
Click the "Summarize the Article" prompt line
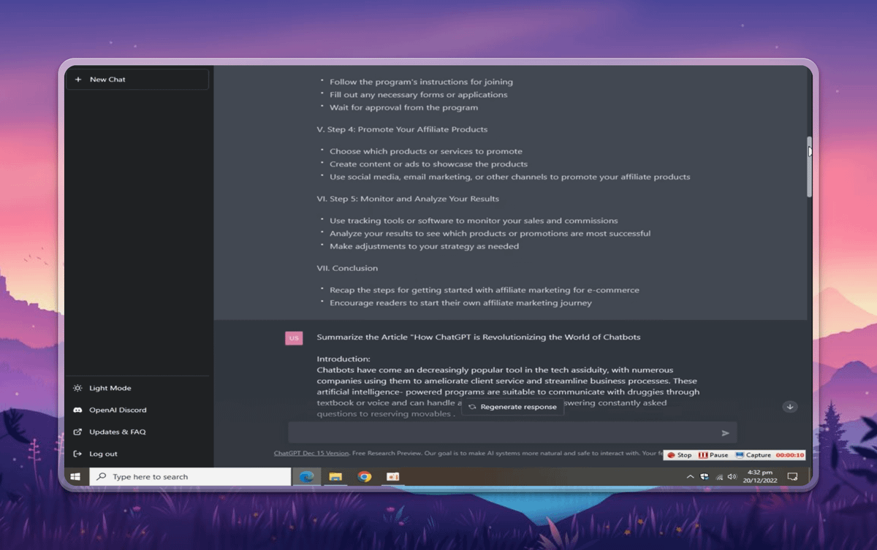(x=479, y=337)
